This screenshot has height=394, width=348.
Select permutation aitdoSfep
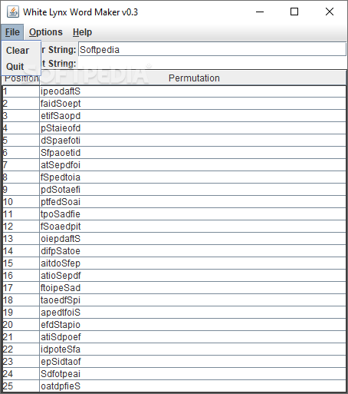click(192, 263)
